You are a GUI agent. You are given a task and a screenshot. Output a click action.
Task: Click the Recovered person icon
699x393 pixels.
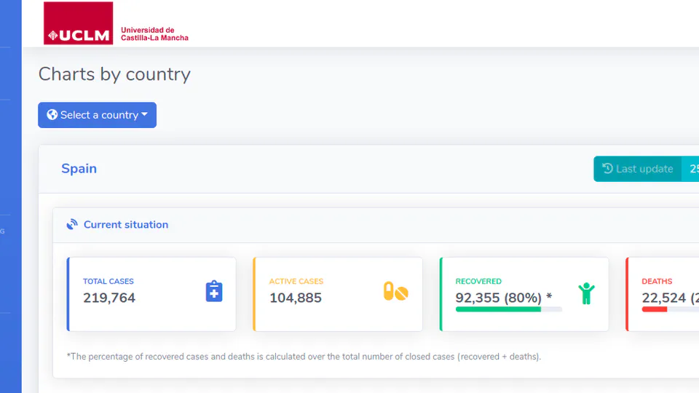(x=586, y=293)
